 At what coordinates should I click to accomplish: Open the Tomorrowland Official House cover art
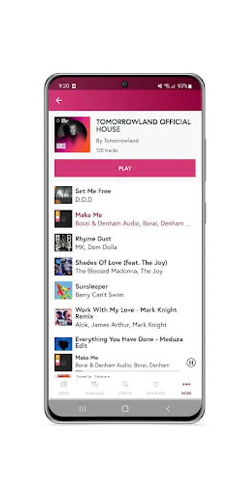(72, 134)
